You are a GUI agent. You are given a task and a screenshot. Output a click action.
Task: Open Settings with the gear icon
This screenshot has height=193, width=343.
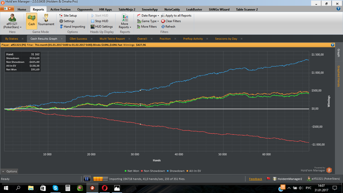point(67,21)
